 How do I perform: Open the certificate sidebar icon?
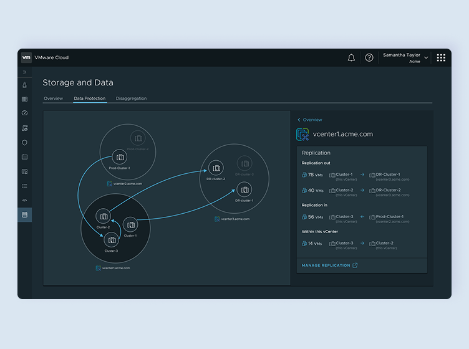click(24, 171)
